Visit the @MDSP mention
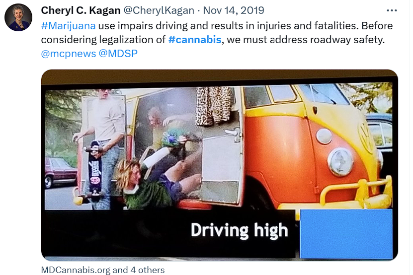Viewport: 413px width, 275px height. pos(118,54)
